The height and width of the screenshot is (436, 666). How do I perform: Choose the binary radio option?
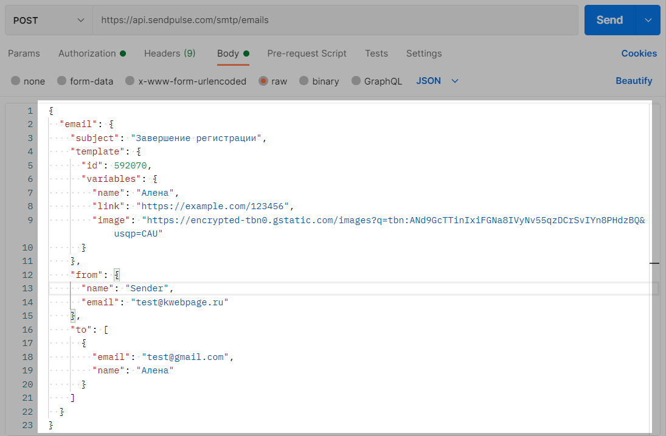click(x=304, y=81)
